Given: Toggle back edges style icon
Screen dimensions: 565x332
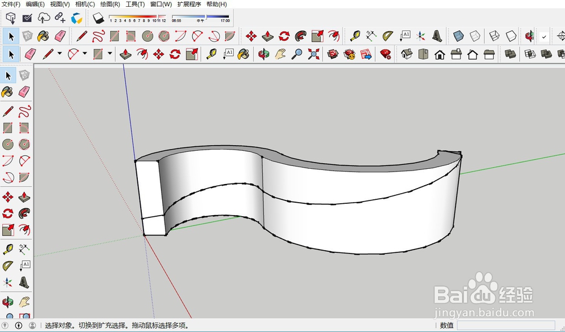Looking at the screenshot, I should tap(475, 36).
